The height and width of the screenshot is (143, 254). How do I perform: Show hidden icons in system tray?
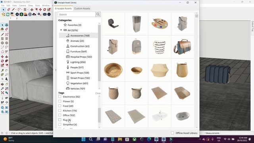200,139
